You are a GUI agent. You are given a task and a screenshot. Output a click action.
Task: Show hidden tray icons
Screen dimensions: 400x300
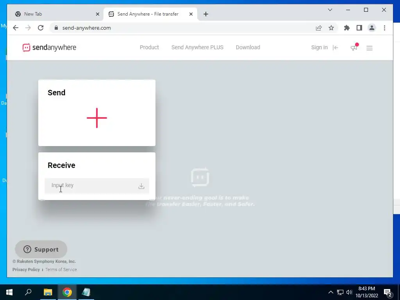(330, 292)
